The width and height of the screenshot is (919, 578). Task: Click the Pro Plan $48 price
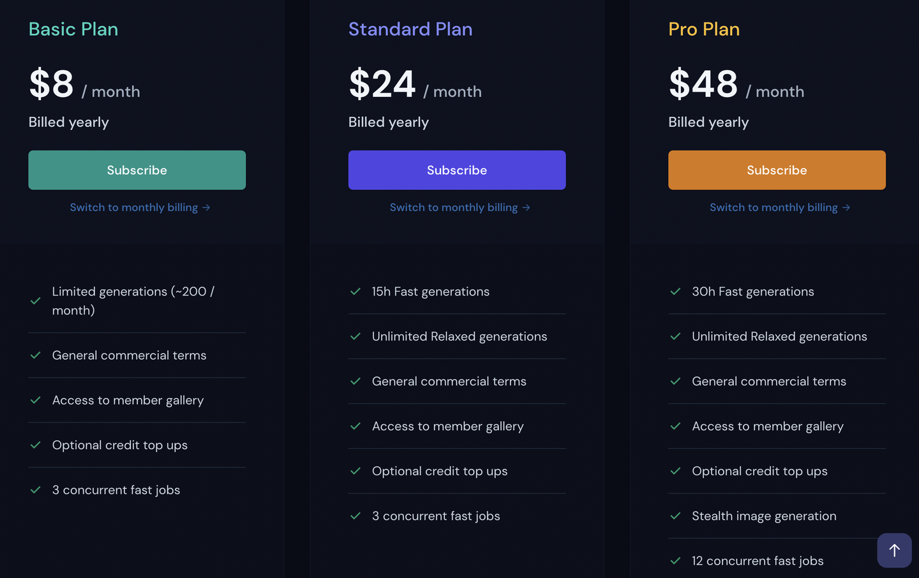[703, 84]
